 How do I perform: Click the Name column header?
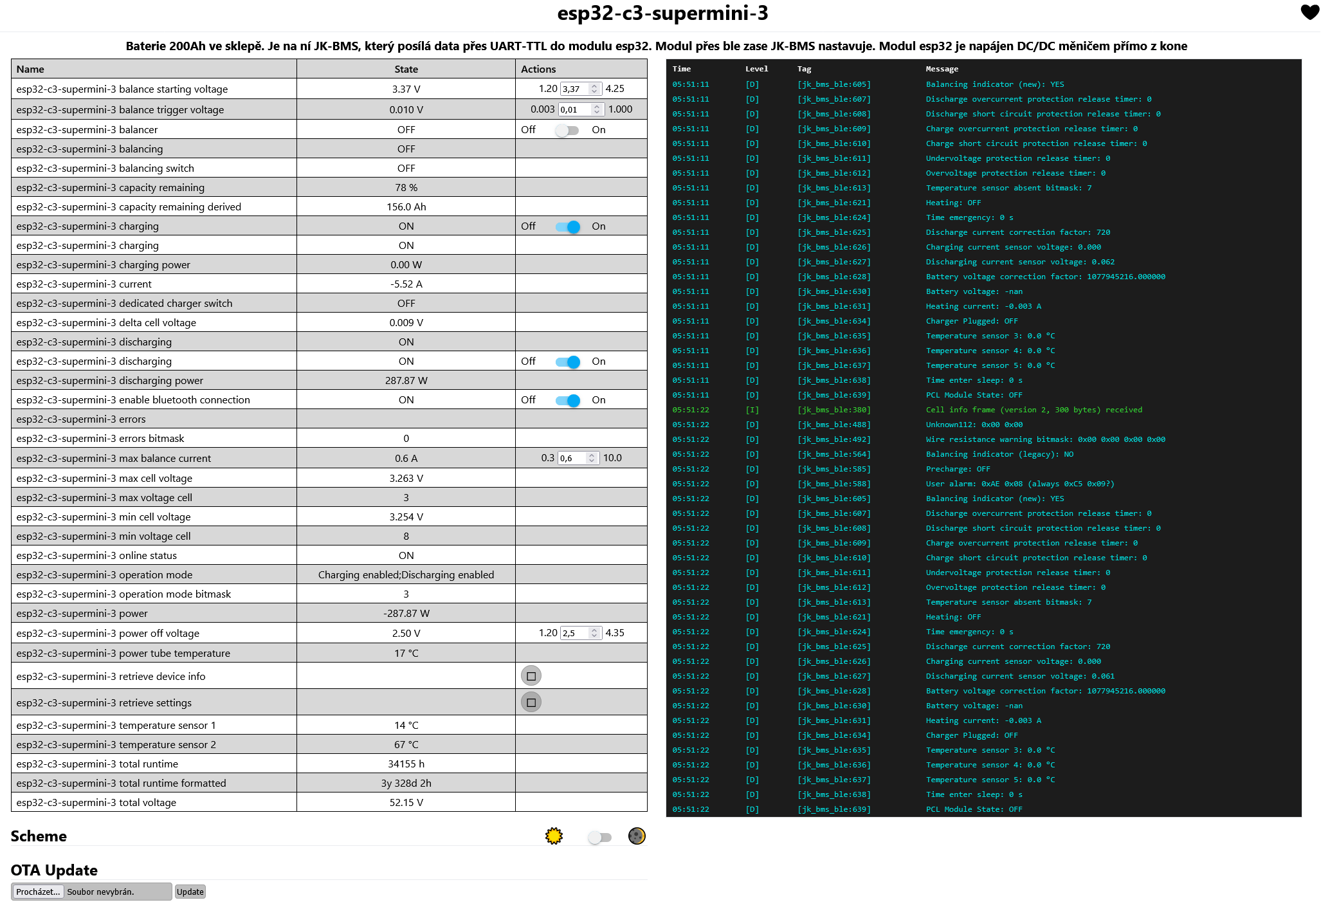30,69
